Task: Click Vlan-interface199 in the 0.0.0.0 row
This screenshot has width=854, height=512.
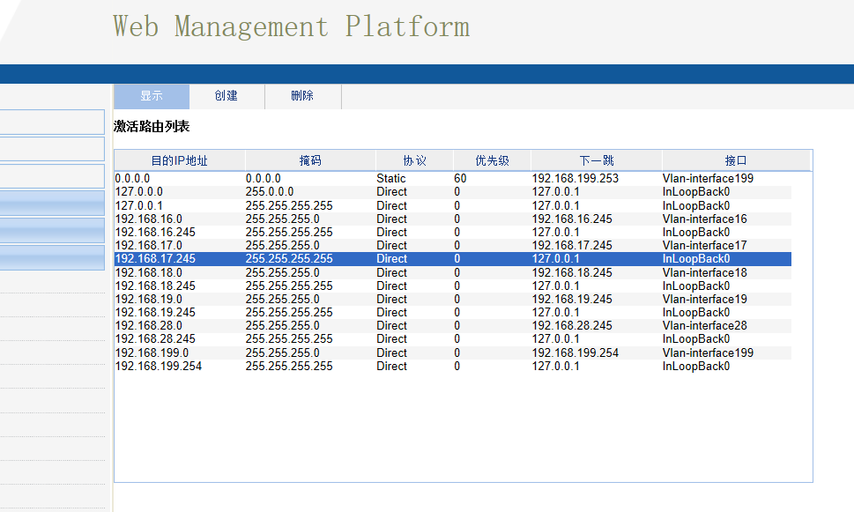Action: (708, 179)
